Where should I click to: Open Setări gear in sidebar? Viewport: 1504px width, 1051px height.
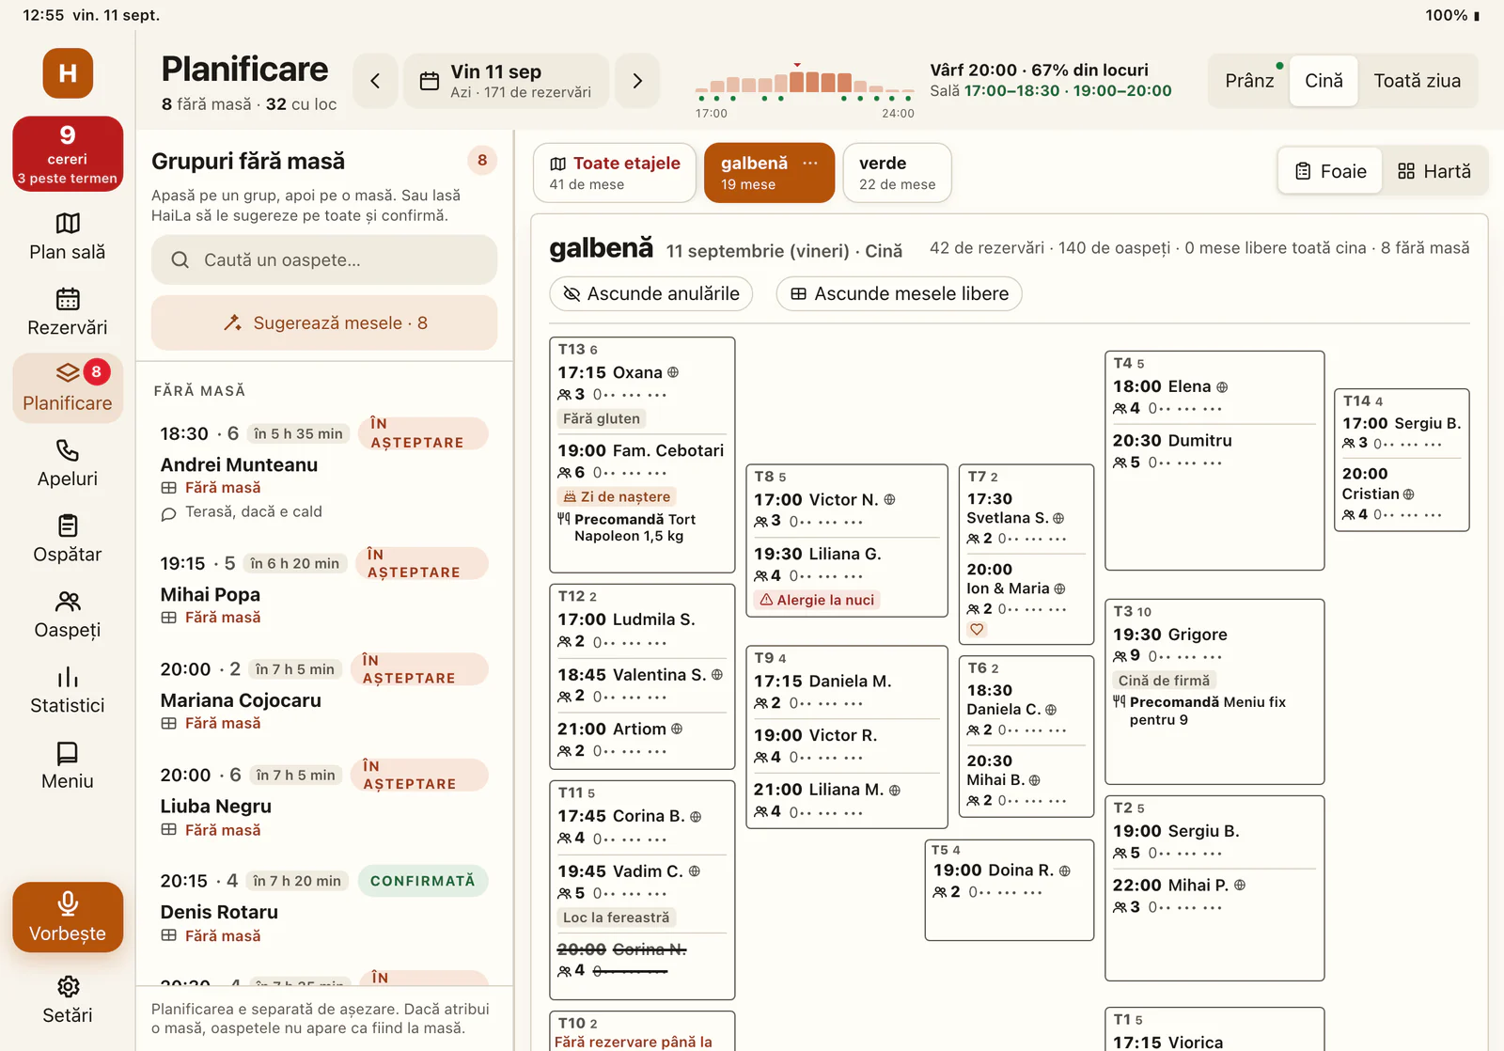point(68,999)
